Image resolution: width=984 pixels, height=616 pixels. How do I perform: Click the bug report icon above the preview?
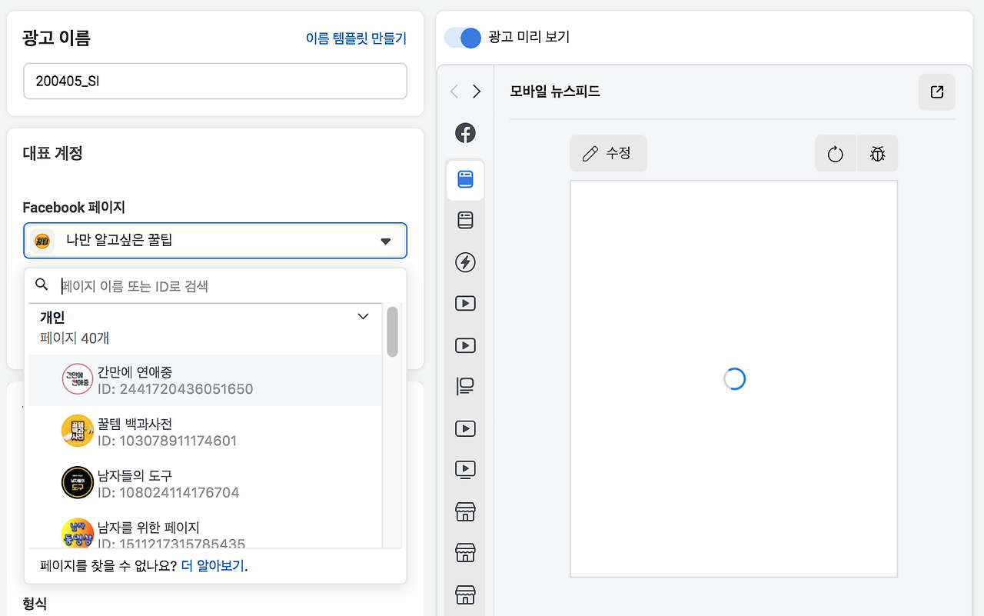877,153
